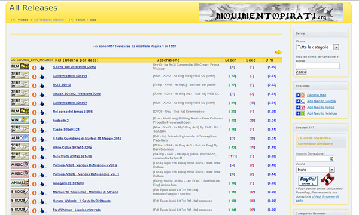The image size is (359, 215).
Task: Open chiedi il numero di carta link
Action: coord(317,198)
